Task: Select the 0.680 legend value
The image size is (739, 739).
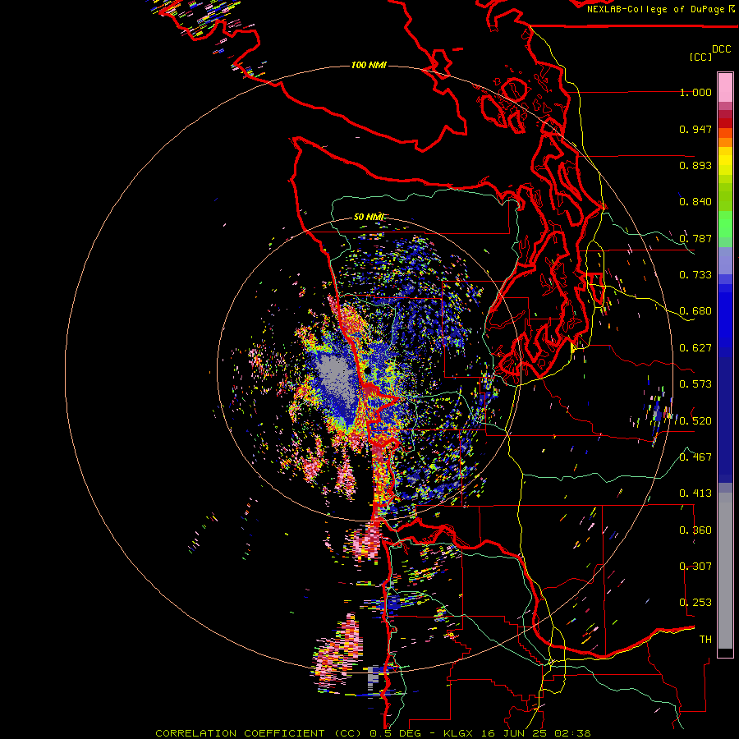Action: click(x=695, y=311)
